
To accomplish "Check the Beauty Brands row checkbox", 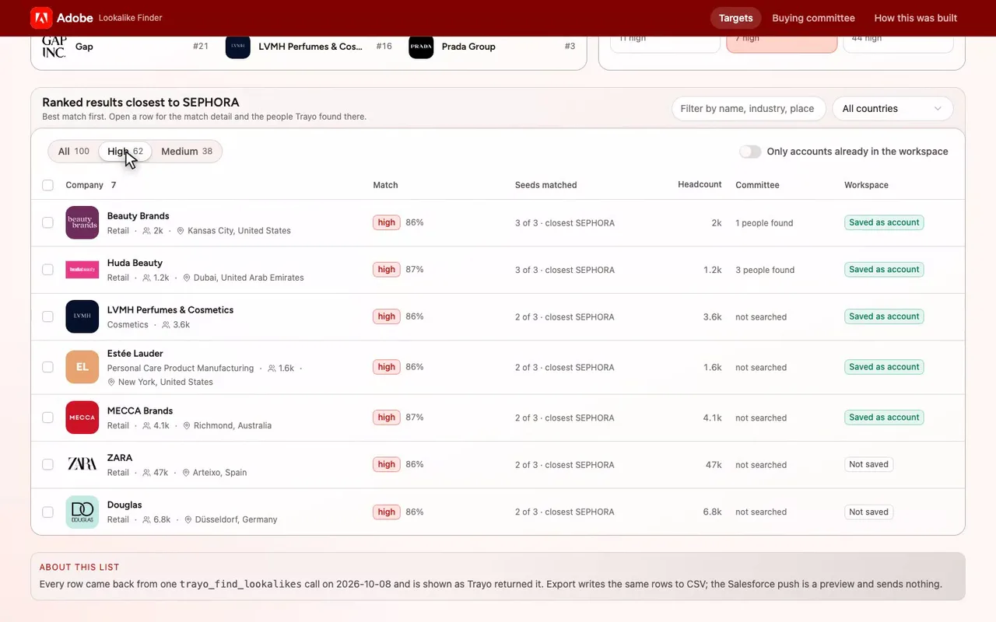I will coord(47,222).
